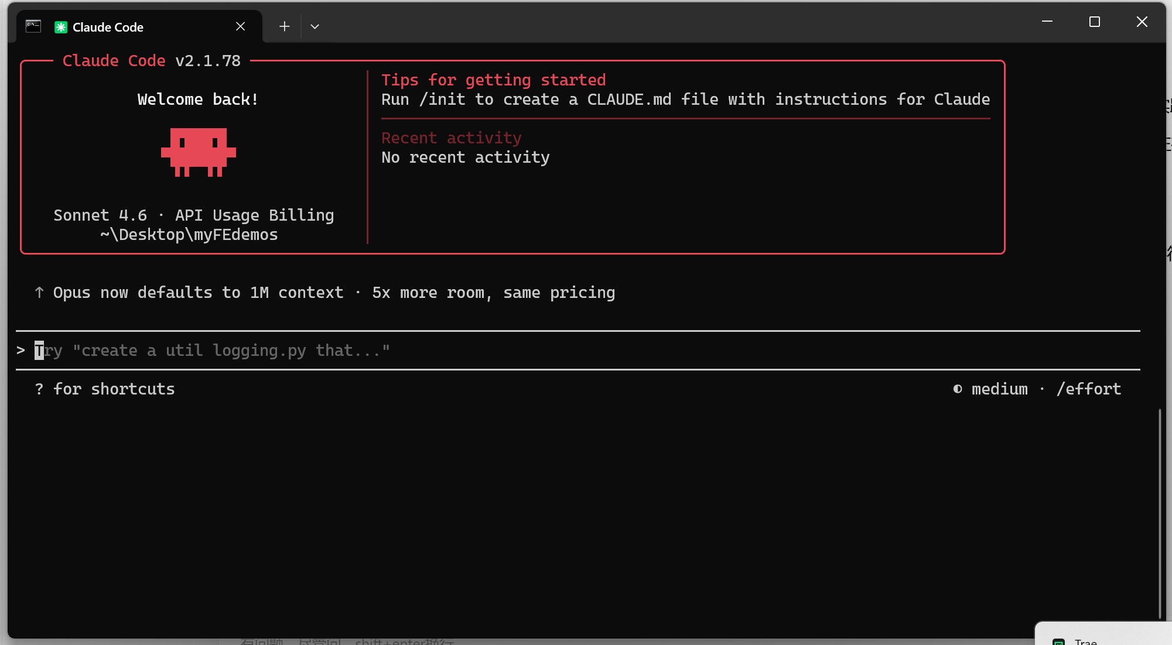Click the pixel robot mascot
Viewport: 1172px width, 645px height.
pos(198,152)
